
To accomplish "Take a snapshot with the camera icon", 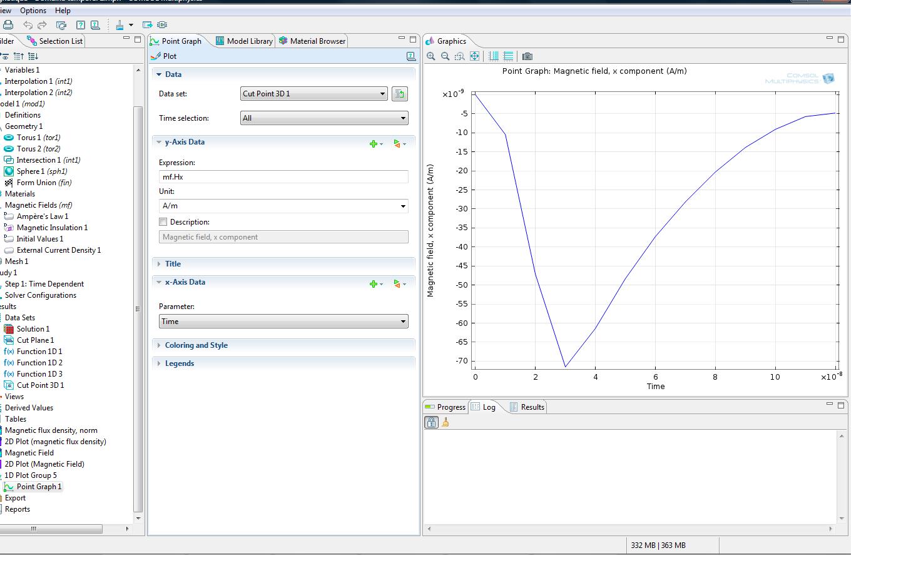I will point(527,56).
